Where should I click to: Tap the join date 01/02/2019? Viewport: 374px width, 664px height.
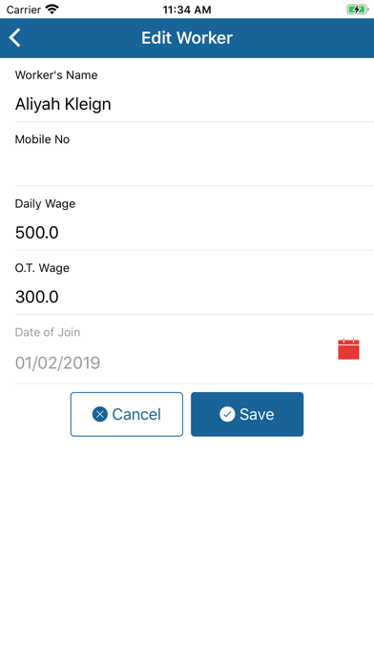(x=57, y=363)
